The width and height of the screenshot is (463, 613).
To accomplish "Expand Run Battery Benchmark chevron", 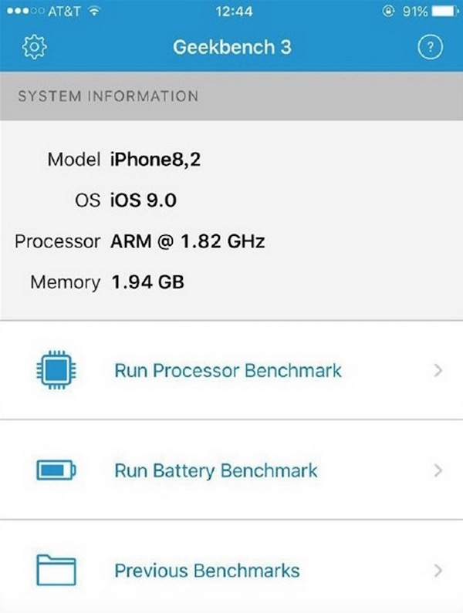I will [x=438, y=470].
